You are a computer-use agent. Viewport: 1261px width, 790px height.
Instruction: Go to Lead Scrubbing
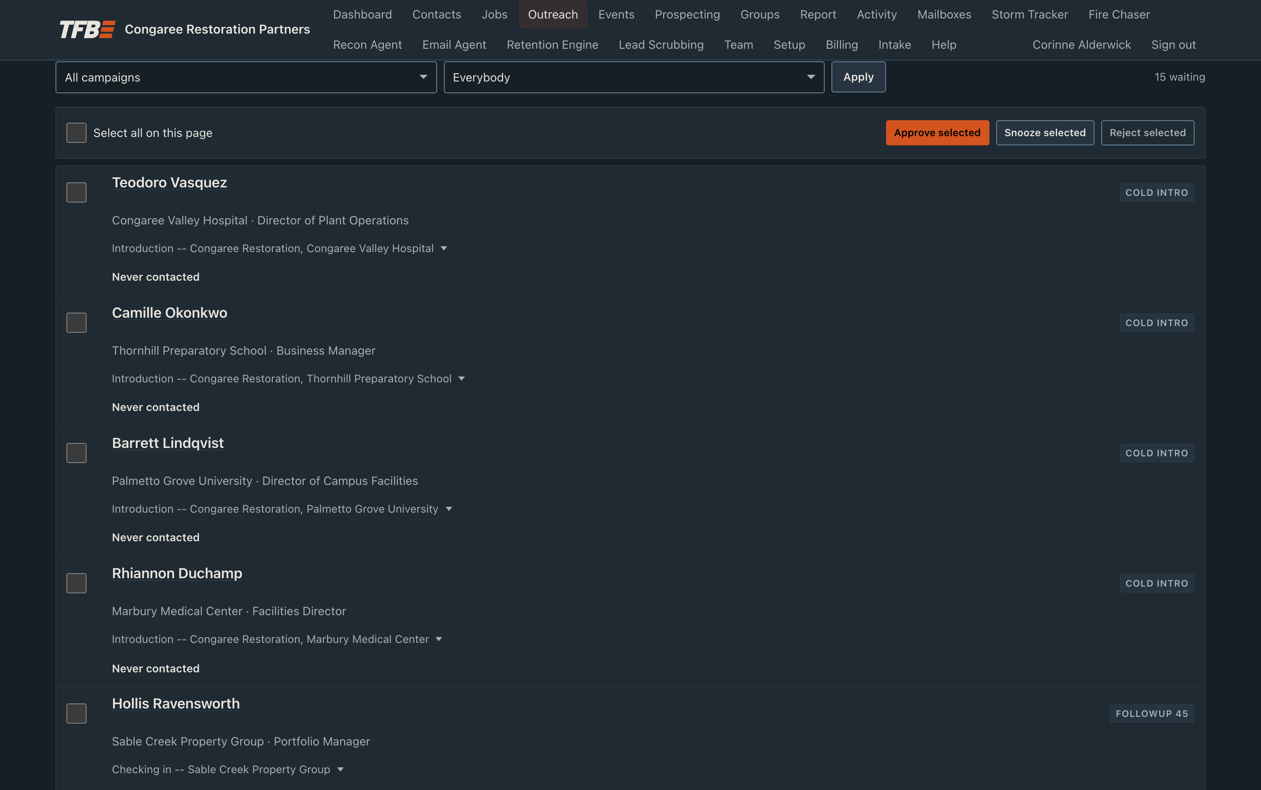[661, 45]
